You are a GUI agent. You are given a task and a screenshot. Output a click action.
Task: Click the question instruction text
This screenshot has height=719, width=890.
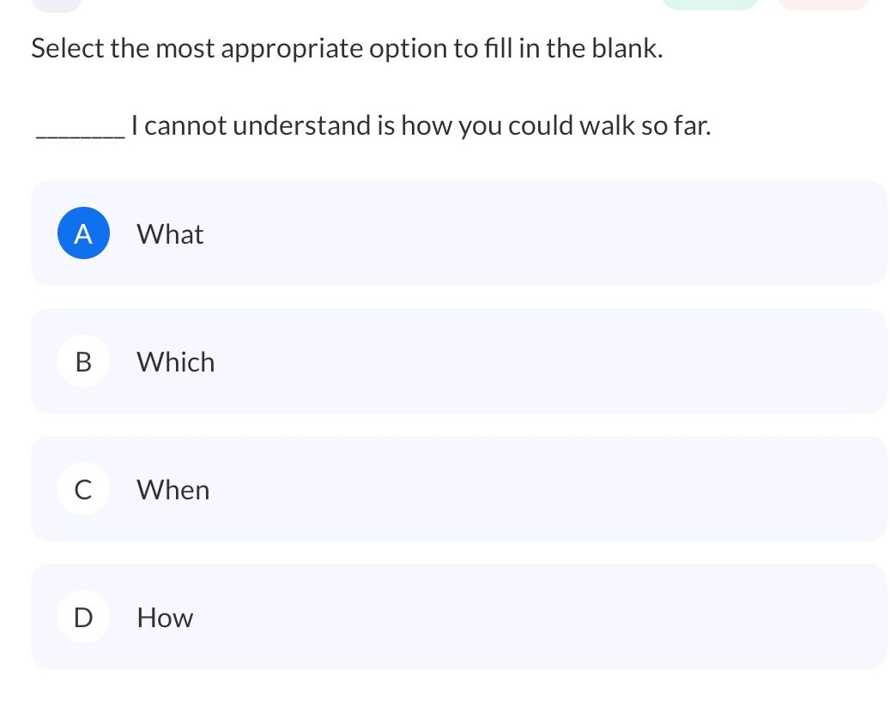pos(346,49)
